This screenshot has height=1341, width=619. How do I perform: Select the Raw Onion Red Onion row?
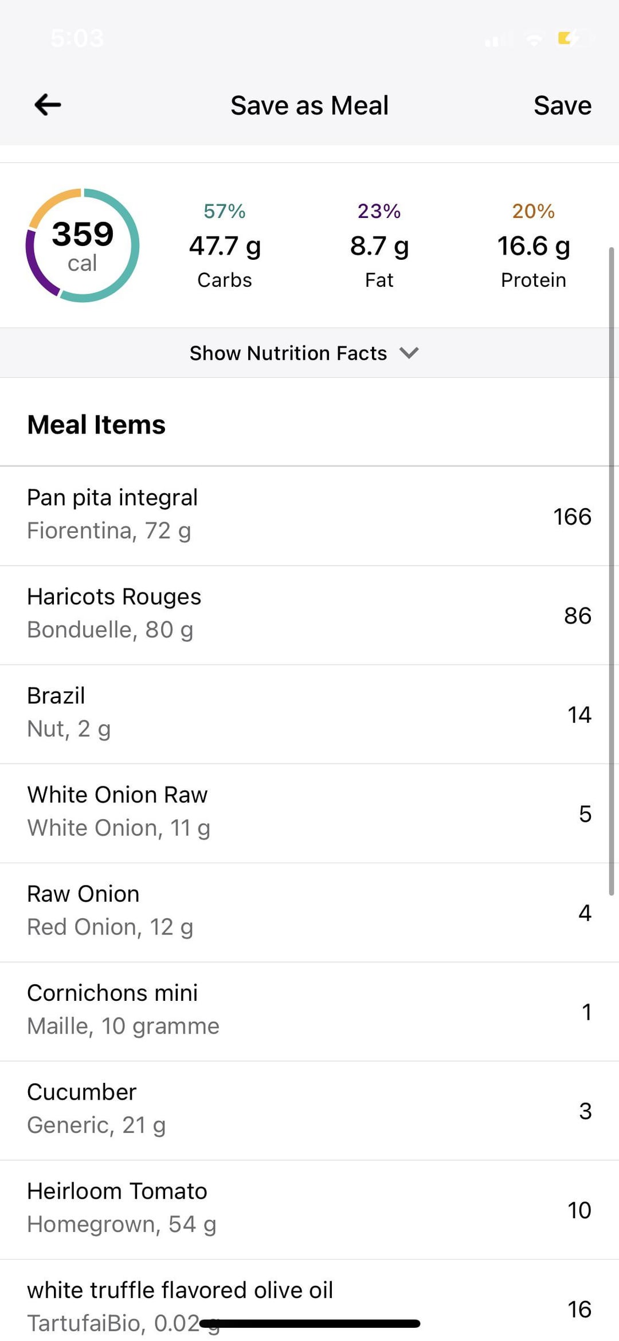pos(309,912)
